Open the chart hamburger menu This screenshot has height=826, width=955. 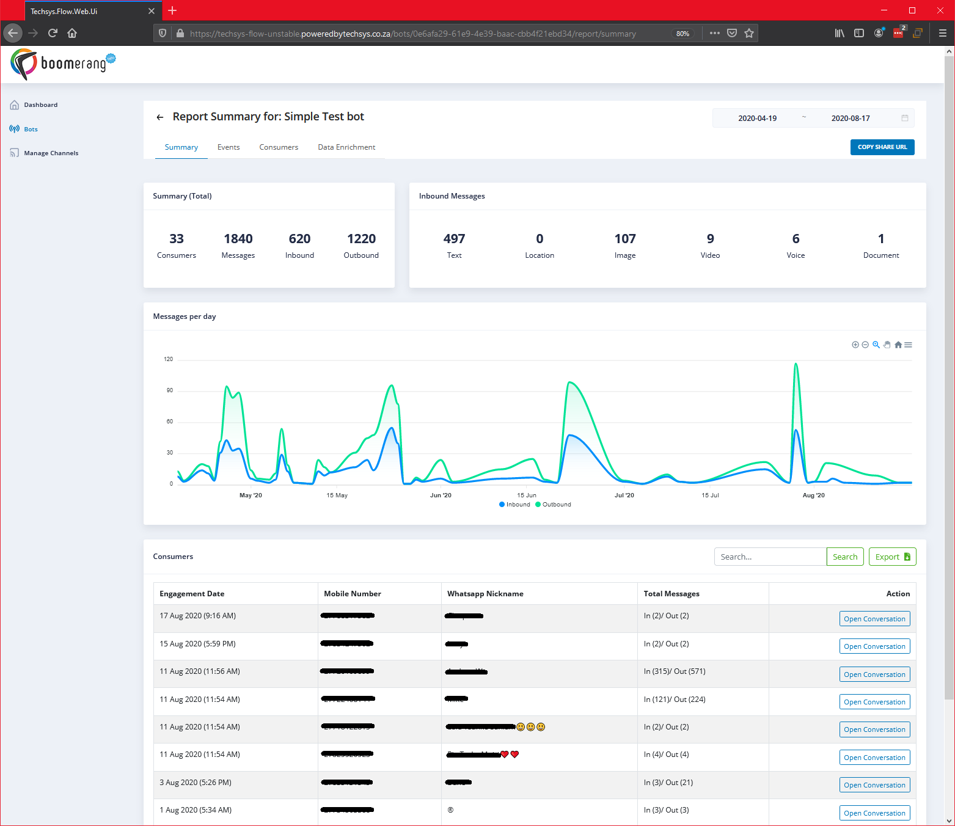(909, 345)
